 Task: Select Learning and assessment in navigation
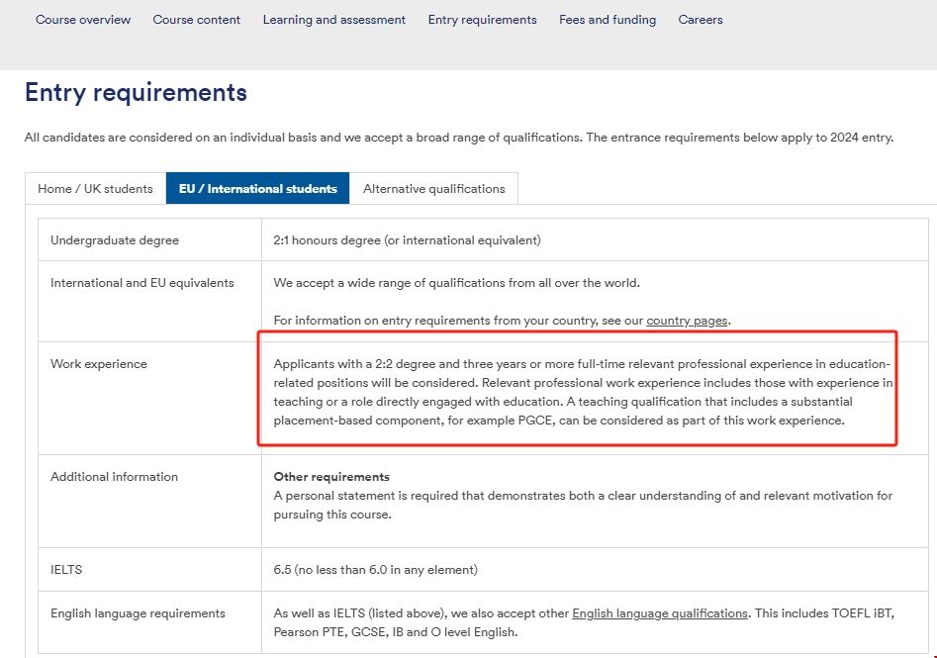click(x=333, y=20)
